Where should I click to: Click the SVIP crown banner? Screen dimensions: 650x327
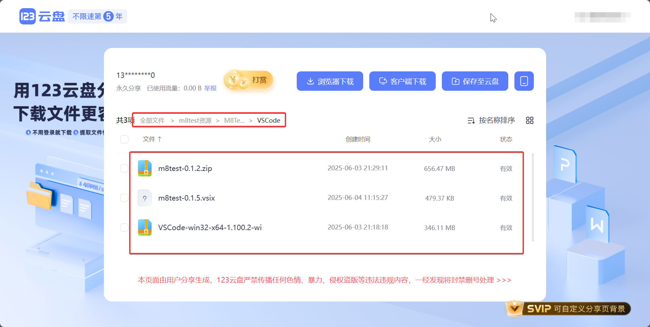tap(568, 308)
